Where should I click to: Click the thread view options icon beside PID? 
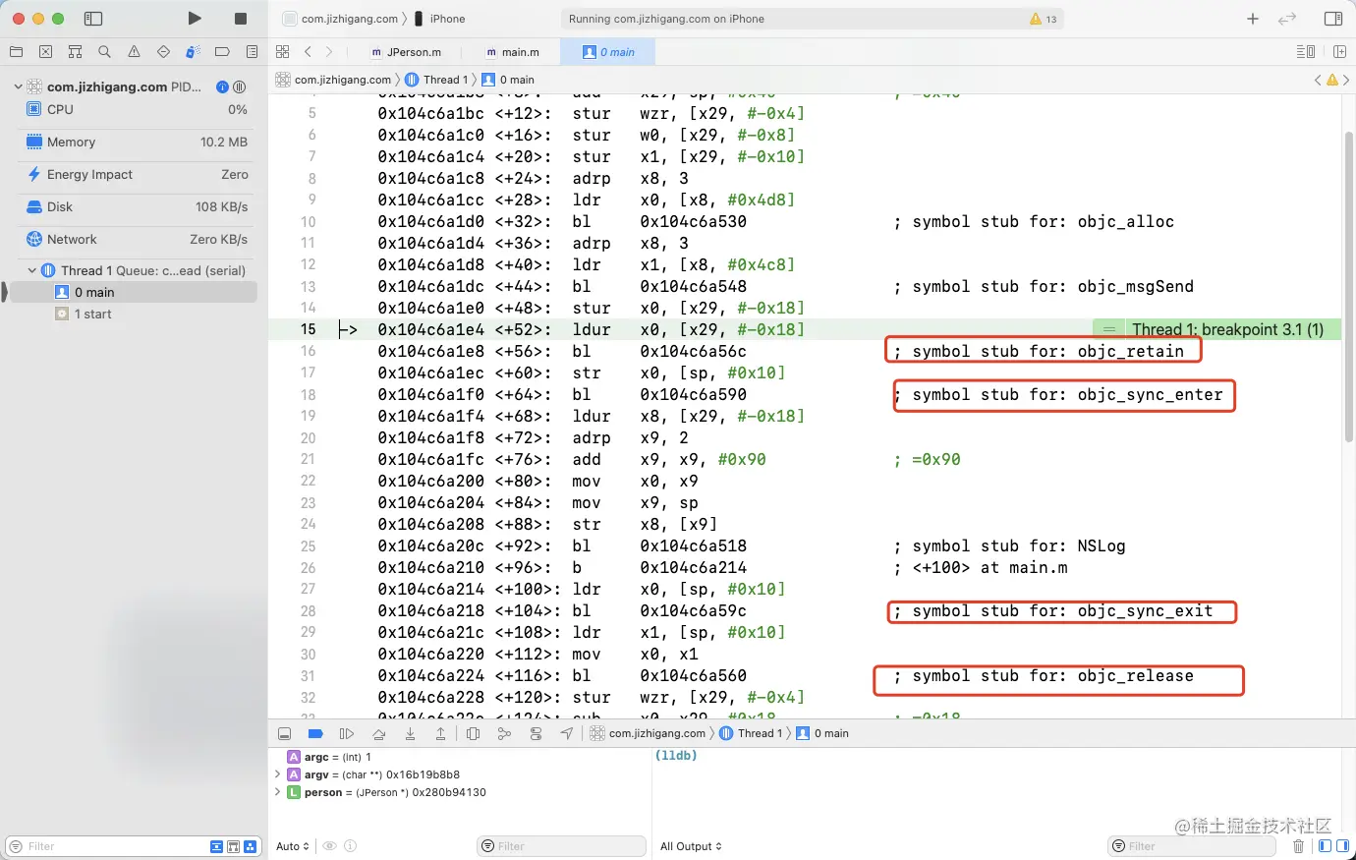coord(239,86)
